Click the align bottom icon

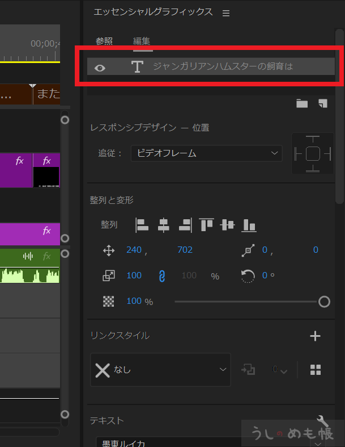point(249,225)
